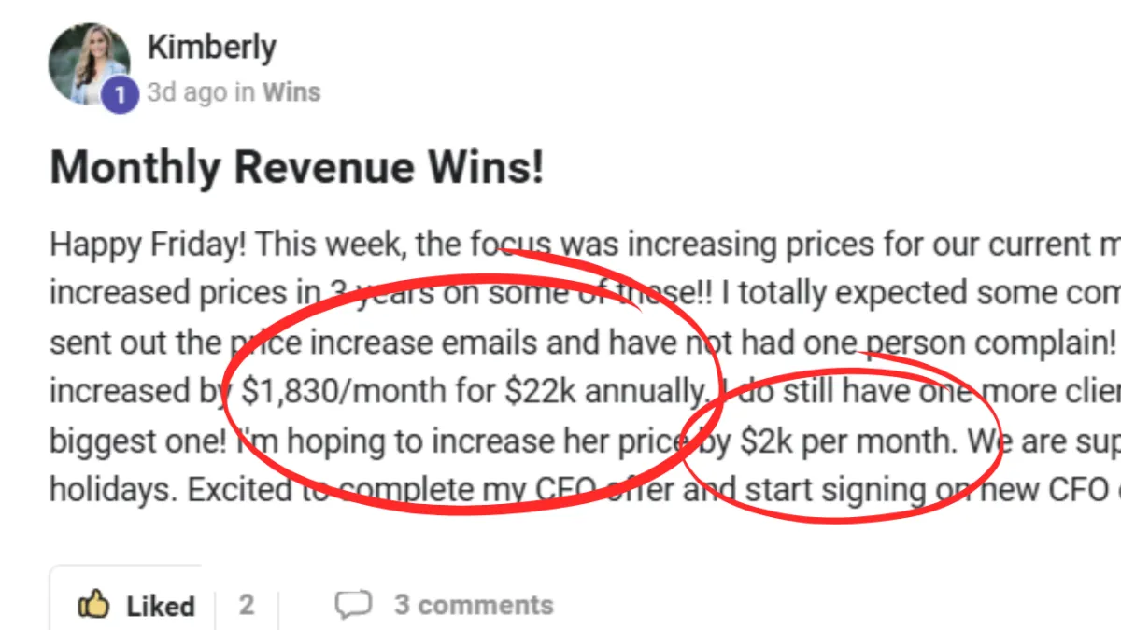The image size is (1121, 630).
Task: Open the Kimberly author name link
Action: pos(211,46)
